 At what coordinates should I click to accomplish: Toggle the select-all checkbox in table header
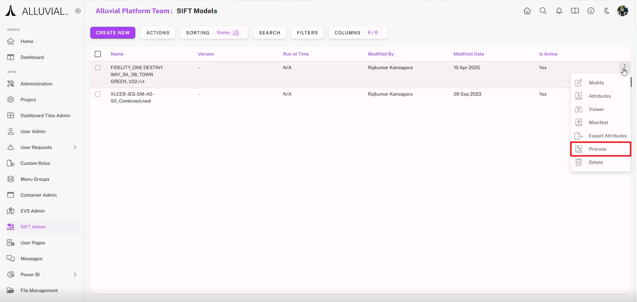pos(98,54)
